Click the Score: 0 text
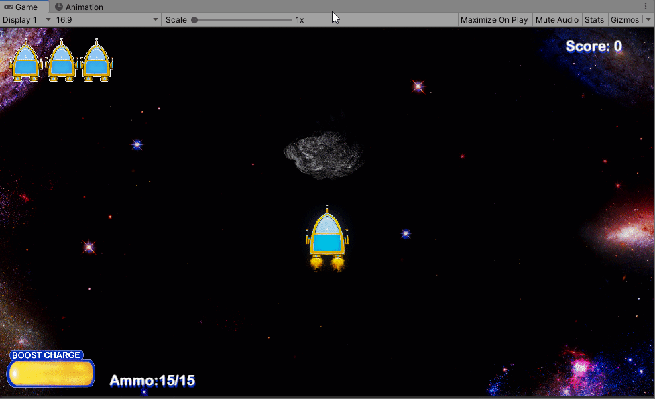This screenshot has width=655, height=399. [593, 46]
